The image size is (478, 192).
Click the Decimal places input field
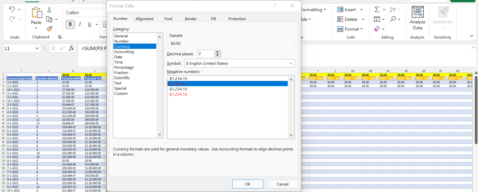[206, 54]
